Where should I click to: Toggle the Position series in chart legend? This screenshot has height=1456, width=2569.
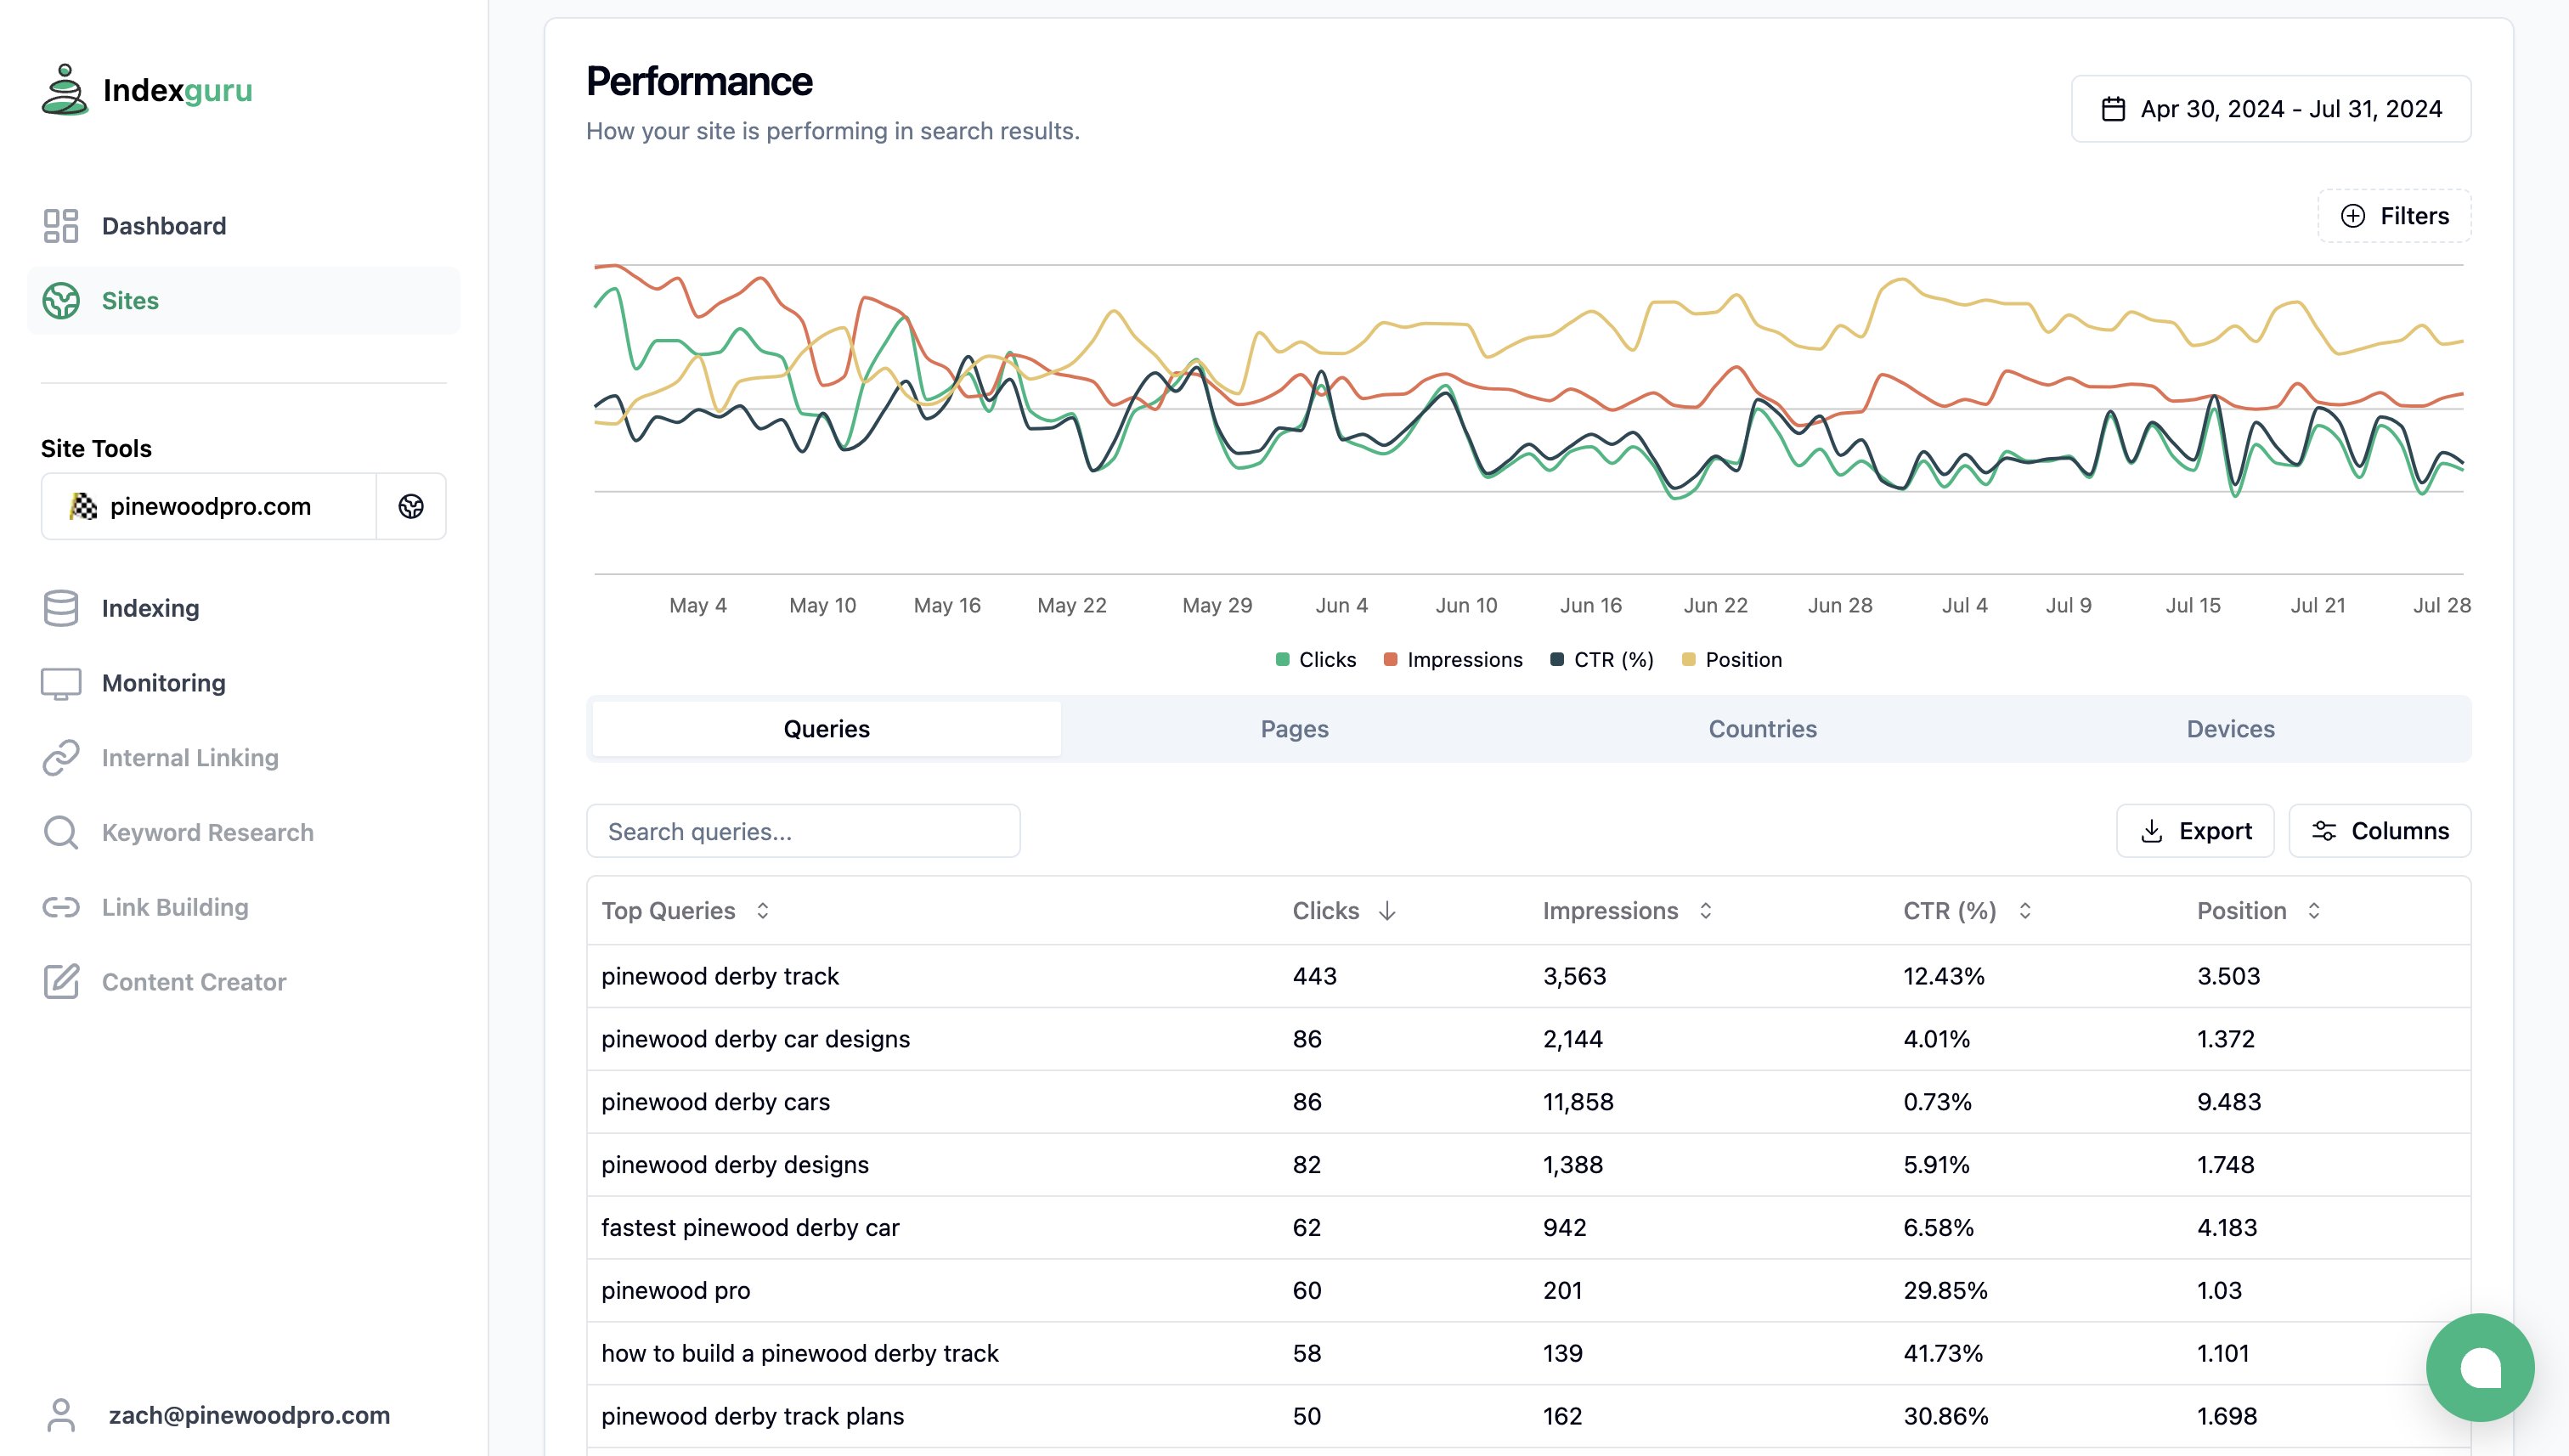coord(1732,660)
